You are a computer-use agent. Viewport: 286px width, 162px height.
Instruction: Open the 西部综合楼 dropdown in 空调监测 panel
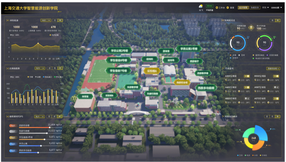click(x=273, y=69)
